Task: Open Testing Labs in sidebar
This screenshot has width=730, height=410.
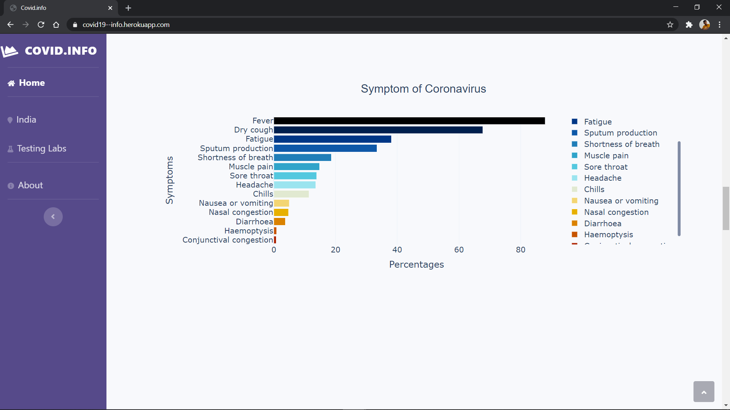Action: 41,148
